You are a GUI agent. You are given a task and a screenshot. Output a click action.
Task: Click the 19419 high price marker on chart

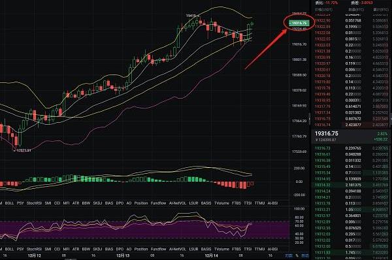point(191,16)
